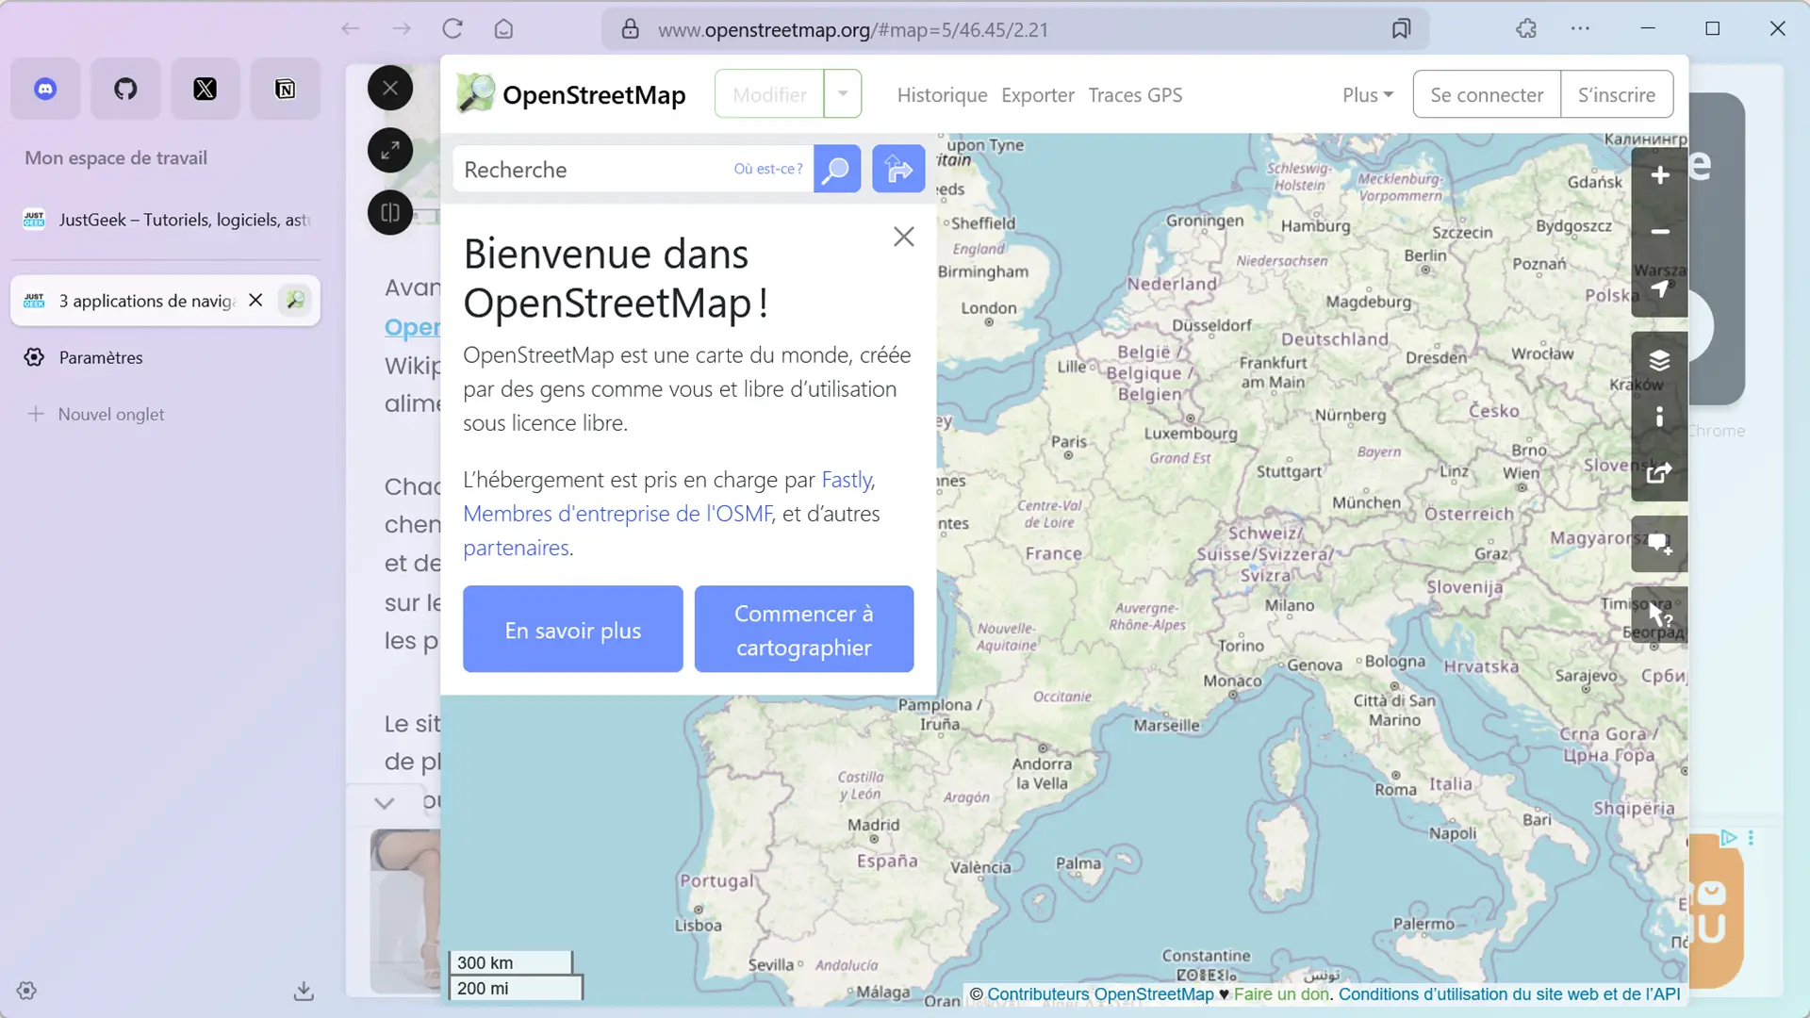1810x1018 pixels.
Task: Click S'inscrire to register
Action: [x=1617, y=94]
